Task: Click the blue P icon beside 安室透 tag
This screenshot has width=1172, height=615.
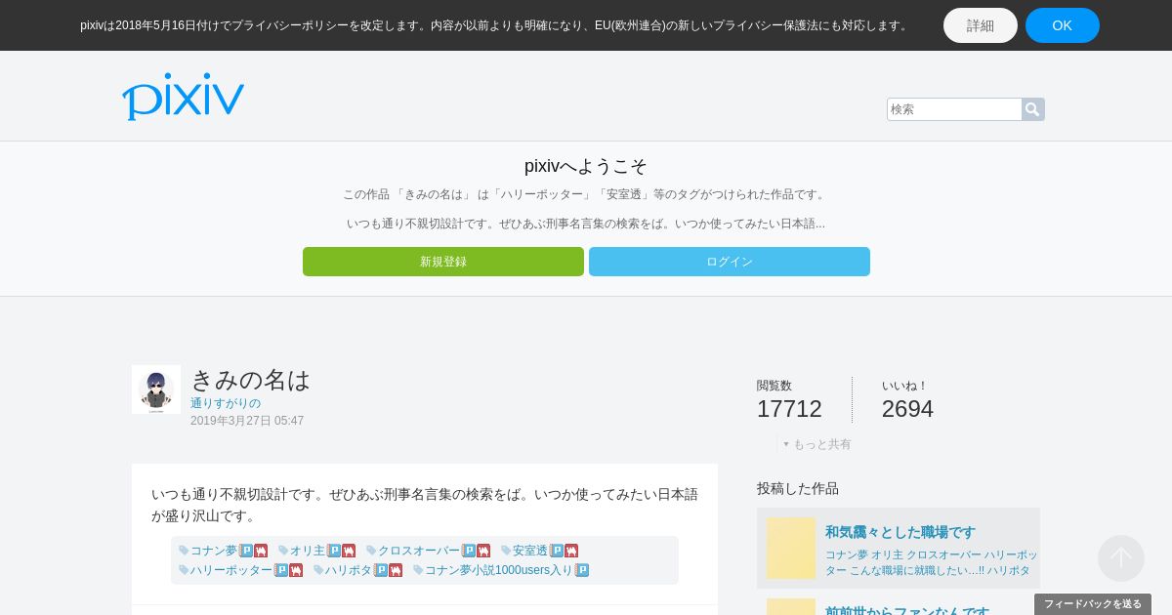Action: pos(557,551)
